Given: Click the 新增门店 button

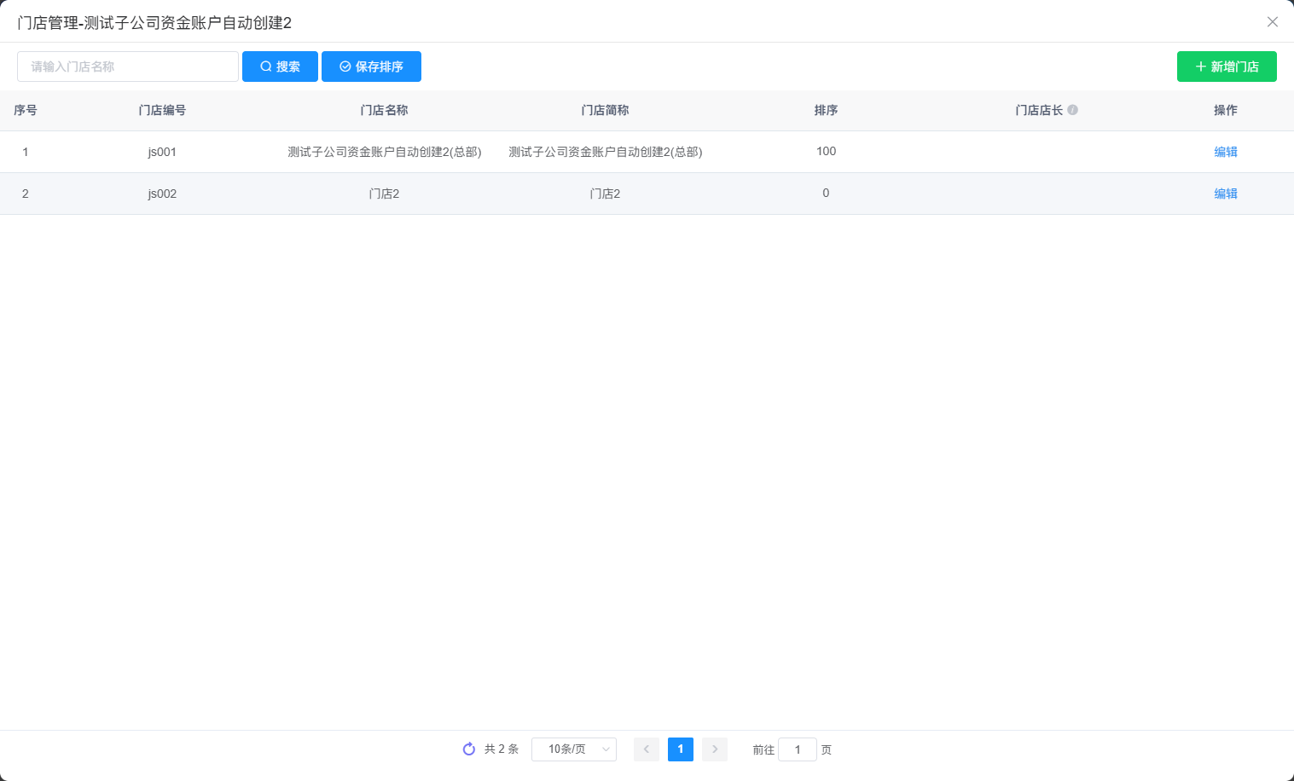Looking at the screenshot, I should [x=1227, y=67].
